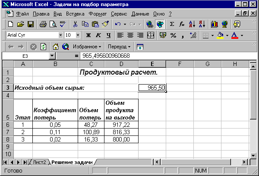Open the Правка menu

41,14
